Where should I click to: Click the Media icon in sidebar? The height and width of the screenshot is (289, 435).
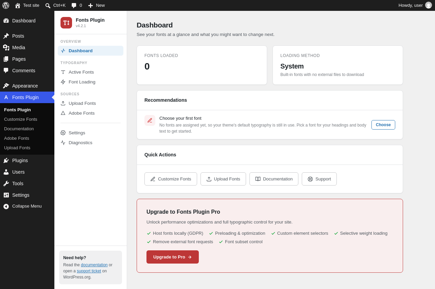tap(6, 47)
